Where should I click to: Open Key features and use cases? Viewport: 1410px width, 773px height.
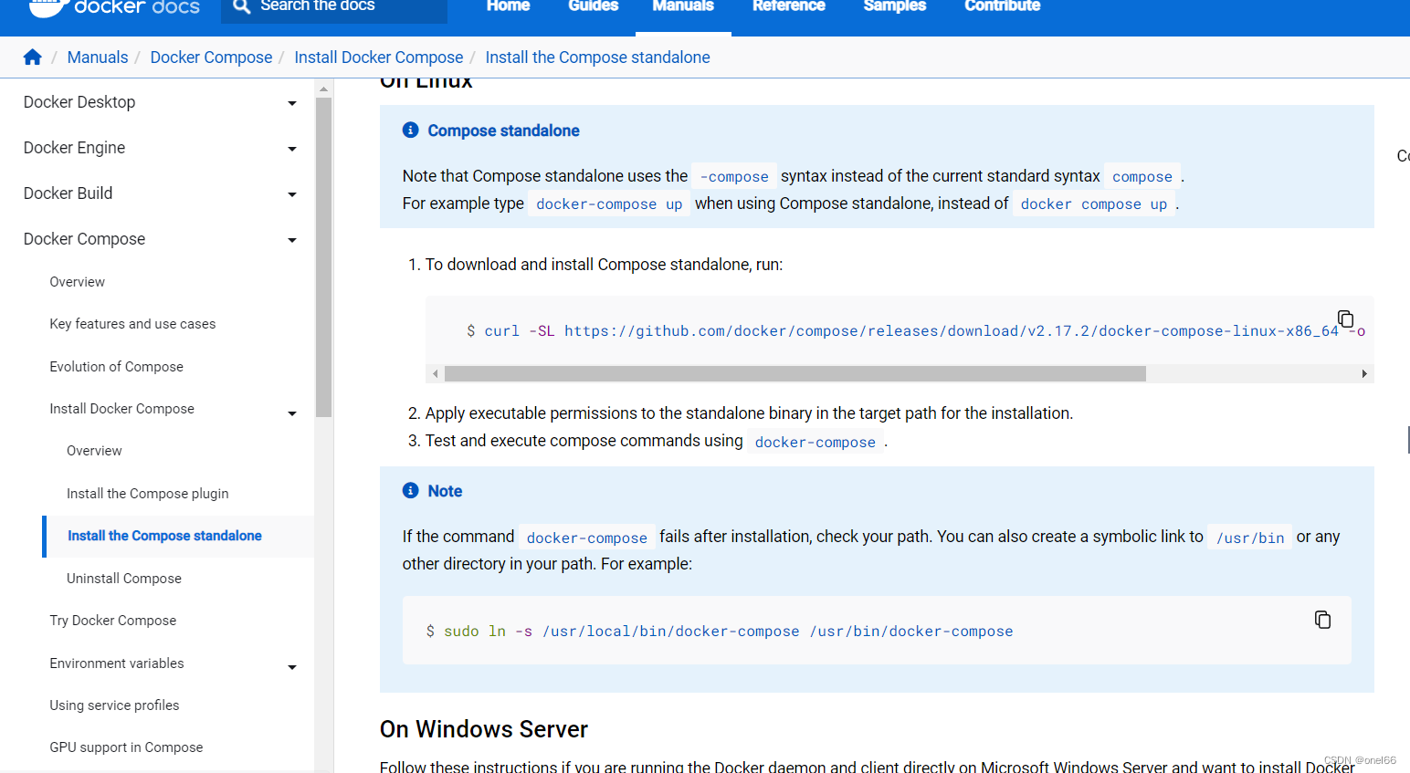coord(132,324)
